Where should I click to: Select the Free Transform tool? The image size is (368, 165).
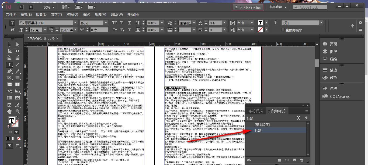pyautogui.click(x=18, y=91)
